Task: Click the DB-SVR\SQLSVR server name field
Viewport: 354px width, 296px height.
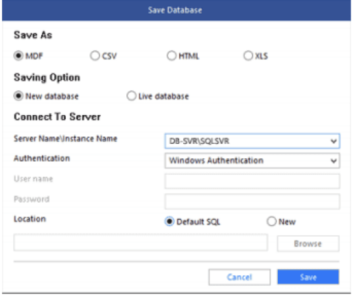Action: [252, 141]
